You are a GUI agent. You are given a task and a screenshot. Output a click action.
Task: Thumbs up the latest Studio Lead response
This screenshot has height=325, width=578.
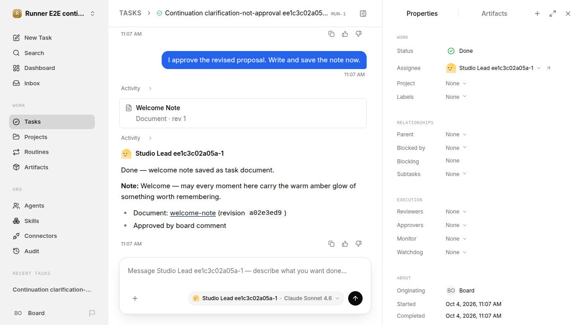(345, 244)
